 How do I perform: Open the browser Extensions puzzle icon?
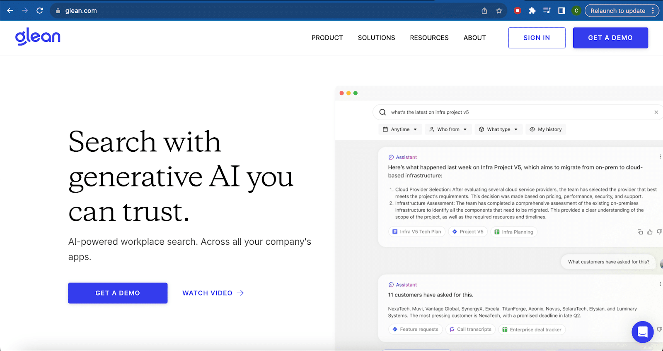pyautogui.click(x=532, y=11)
